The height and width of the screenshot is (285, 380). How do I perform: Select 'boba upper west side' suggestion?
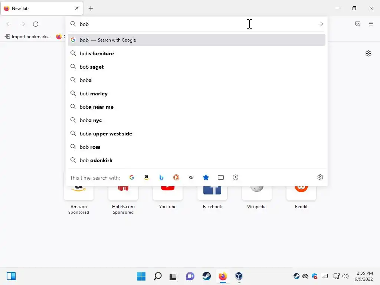197,134
